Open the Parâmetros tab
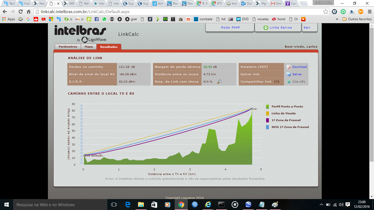The width and height of the screenshot is (374, 210). [x=68, y=47]
